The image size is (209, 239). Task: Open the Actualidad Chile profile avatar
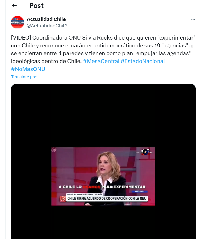pos(18,23)
